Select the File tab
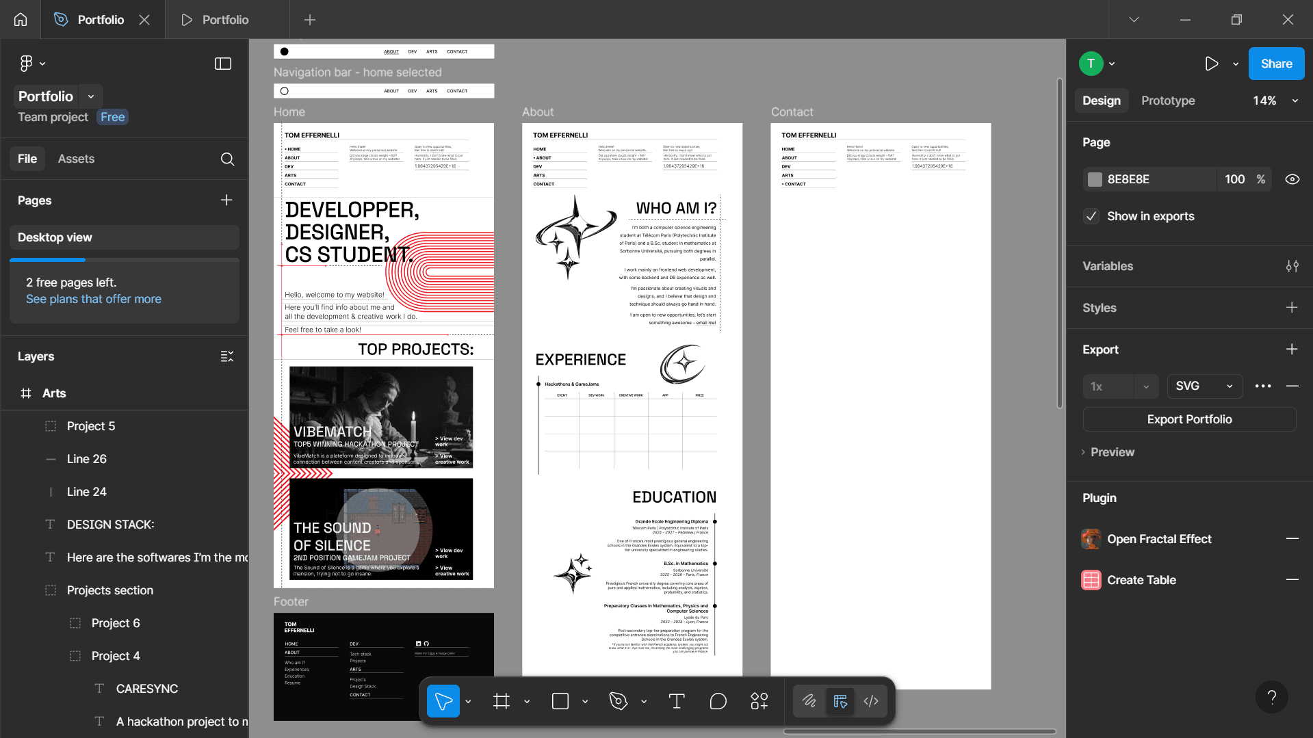Viewport: 1313px width, 738px height. click(x=27, y=159)
